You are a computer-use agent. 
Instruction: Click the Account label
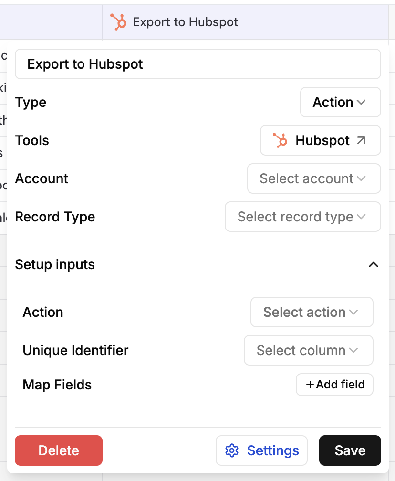(42, 178)
